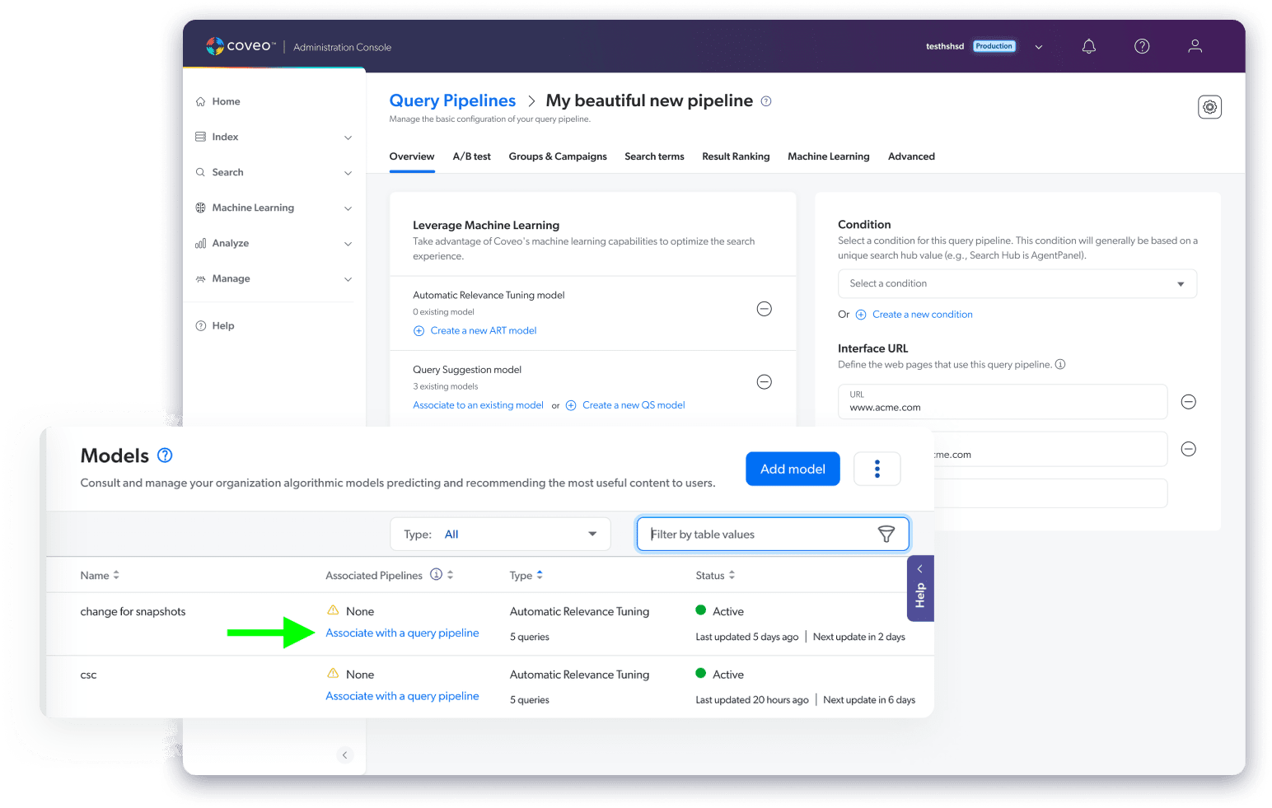The width and height of the screenshot is (1272, 808).
Task: Open the notifications bell
Action: (x=1088, y=46)
